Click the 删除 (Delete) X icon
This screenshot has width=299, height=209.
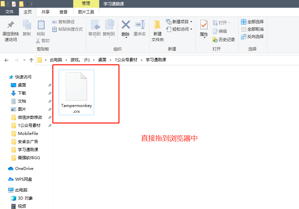(126, 25)
